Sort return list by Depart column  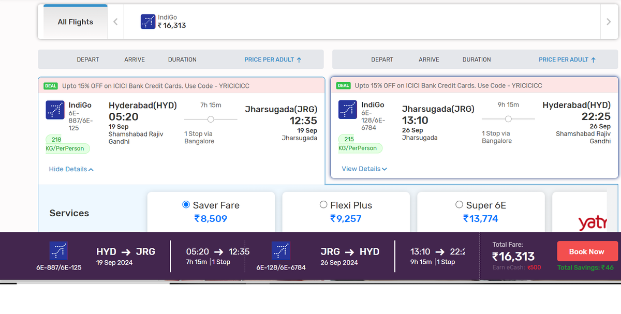(382, 59)
